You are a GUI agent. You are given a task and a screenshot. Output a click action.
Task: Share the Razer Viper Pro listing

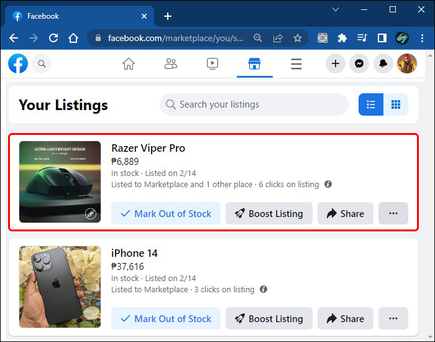346,213
